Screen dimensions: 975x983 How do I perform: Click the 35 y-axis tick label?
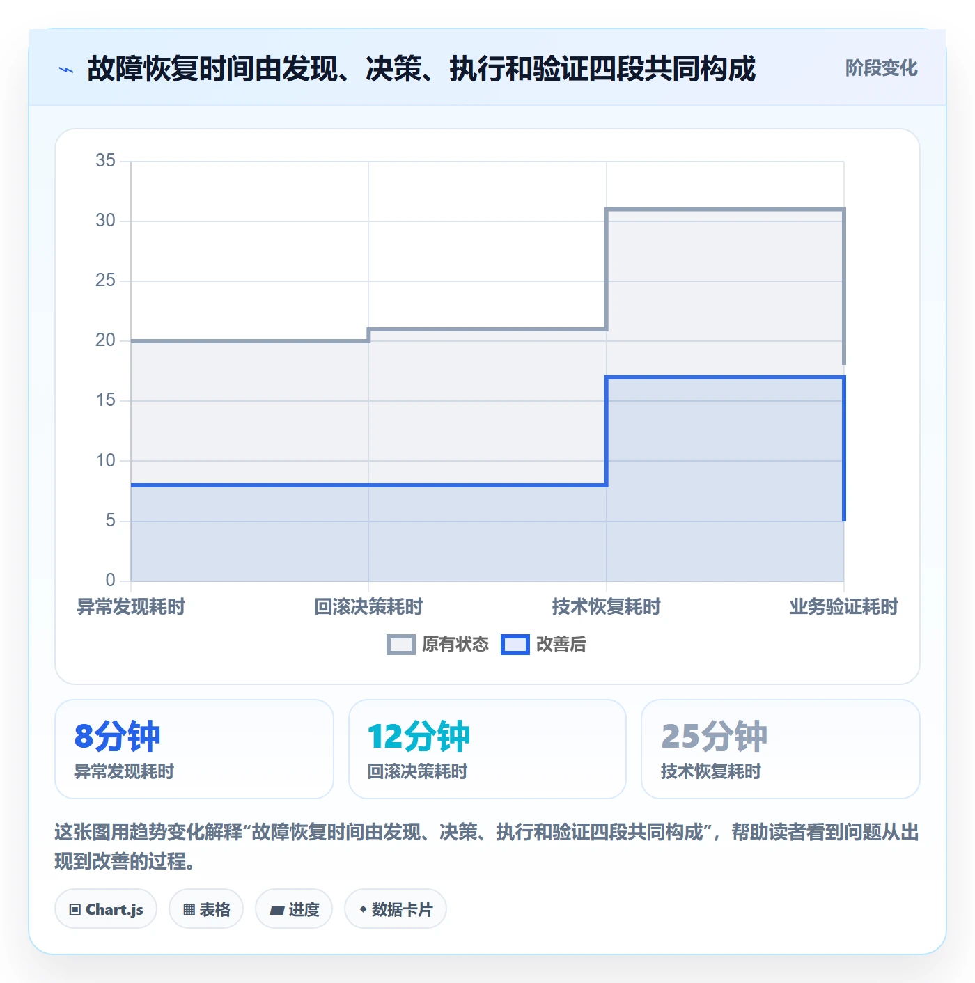click(x=106, y=161)
